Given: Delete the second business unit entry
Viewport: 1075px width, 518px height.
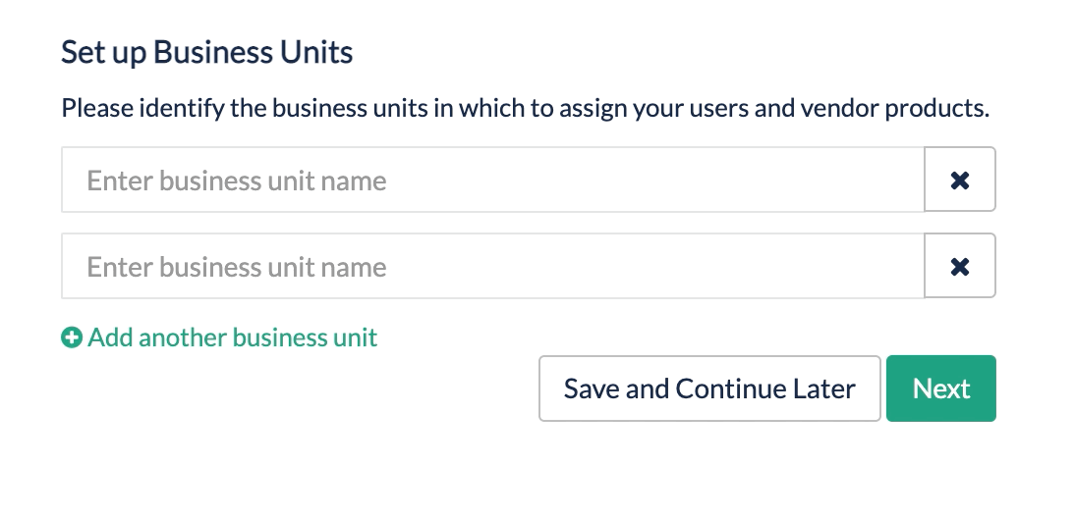Looking at the screenshot, I should (x=960, y=266).
